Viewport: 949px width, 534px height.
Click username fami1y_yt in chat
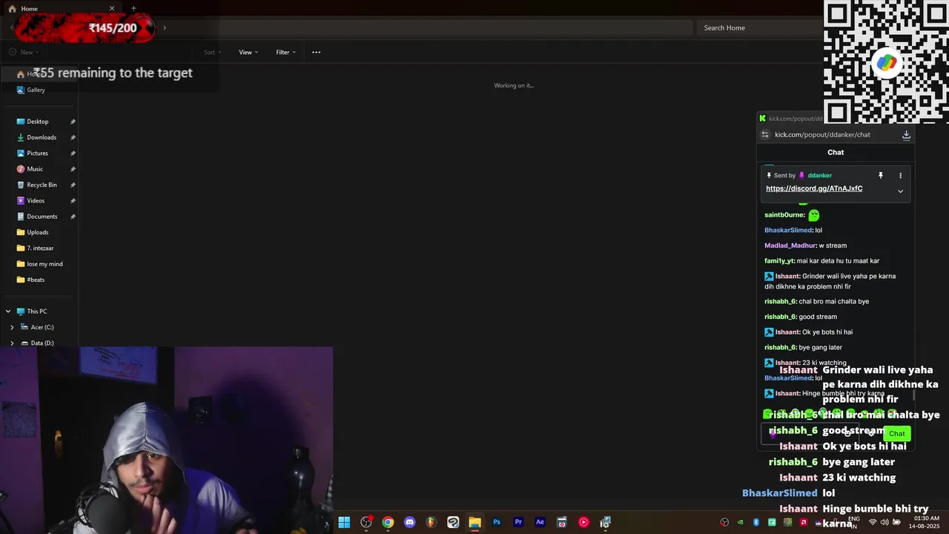[x=779, y=261]
